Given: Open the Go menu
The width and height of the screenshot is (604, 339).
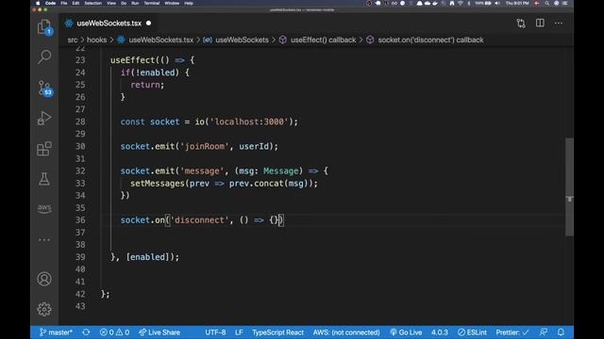Looking at the screenshot, I should click(124, 3).
